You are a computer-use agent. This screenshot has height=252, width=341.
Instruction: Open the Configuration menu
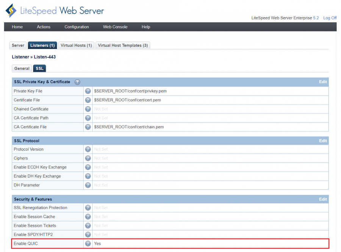77,27
